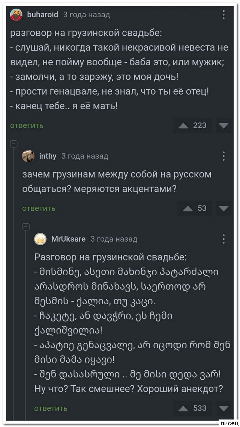This screenshot has width=240, height=427.
Task: Open three-dot menu on buharoid's comment
Action: point(223,15)
